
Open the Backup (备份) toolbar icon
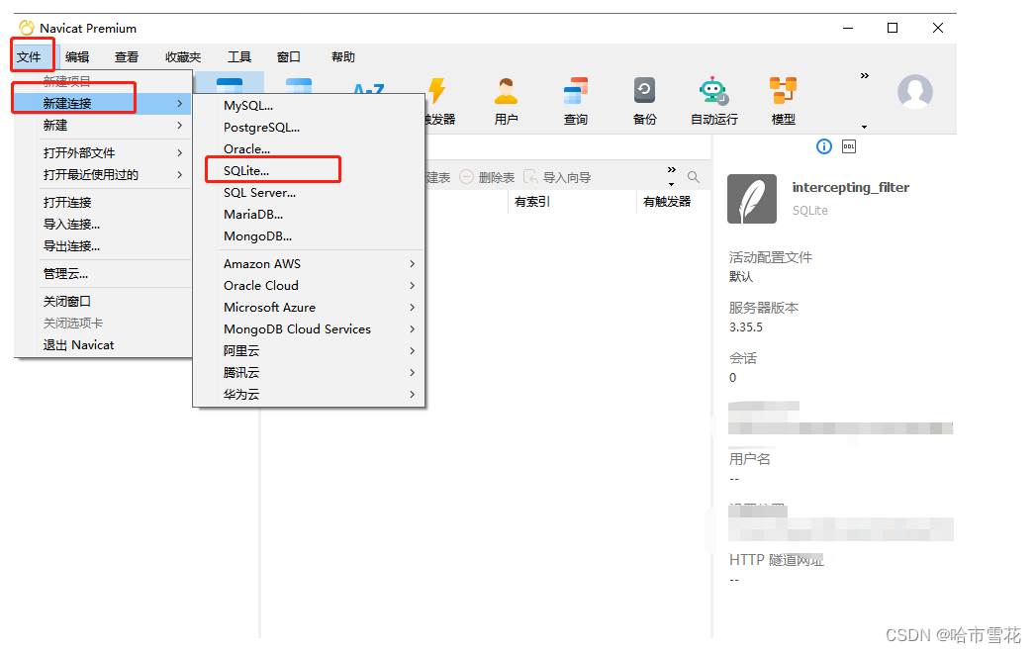pyautogui.click(x=644, y=91)
